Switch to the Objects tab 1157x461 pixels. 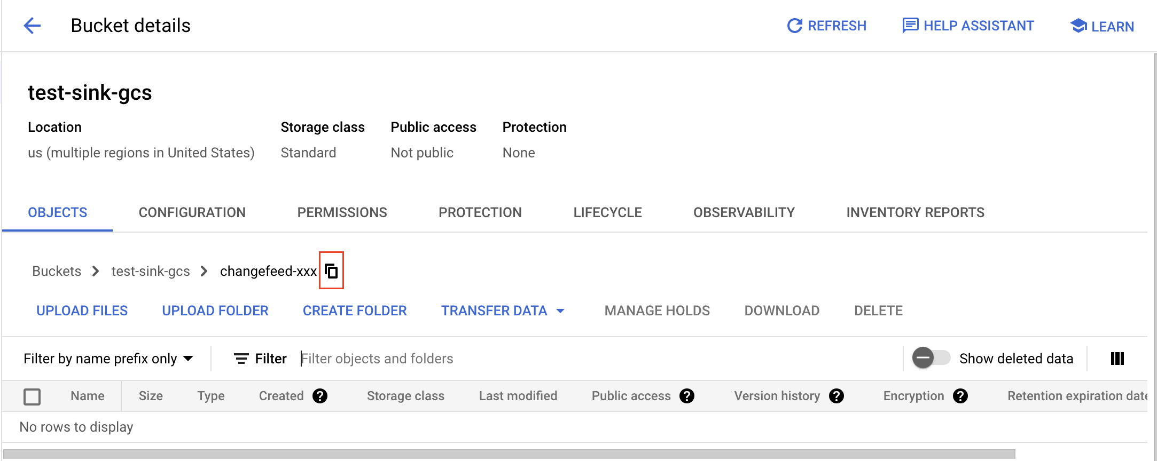coord(57,212)
